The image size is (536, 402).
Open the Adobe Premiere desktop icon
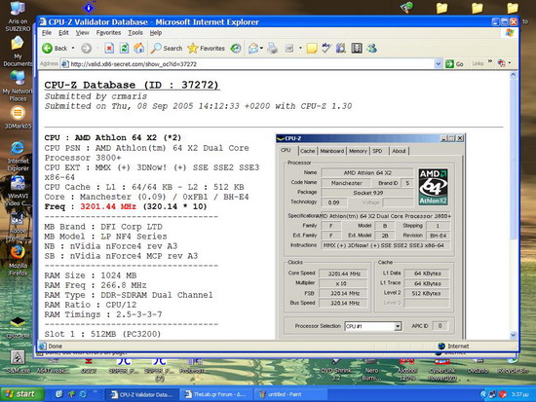pyautogui.click(x=18, y=226)
